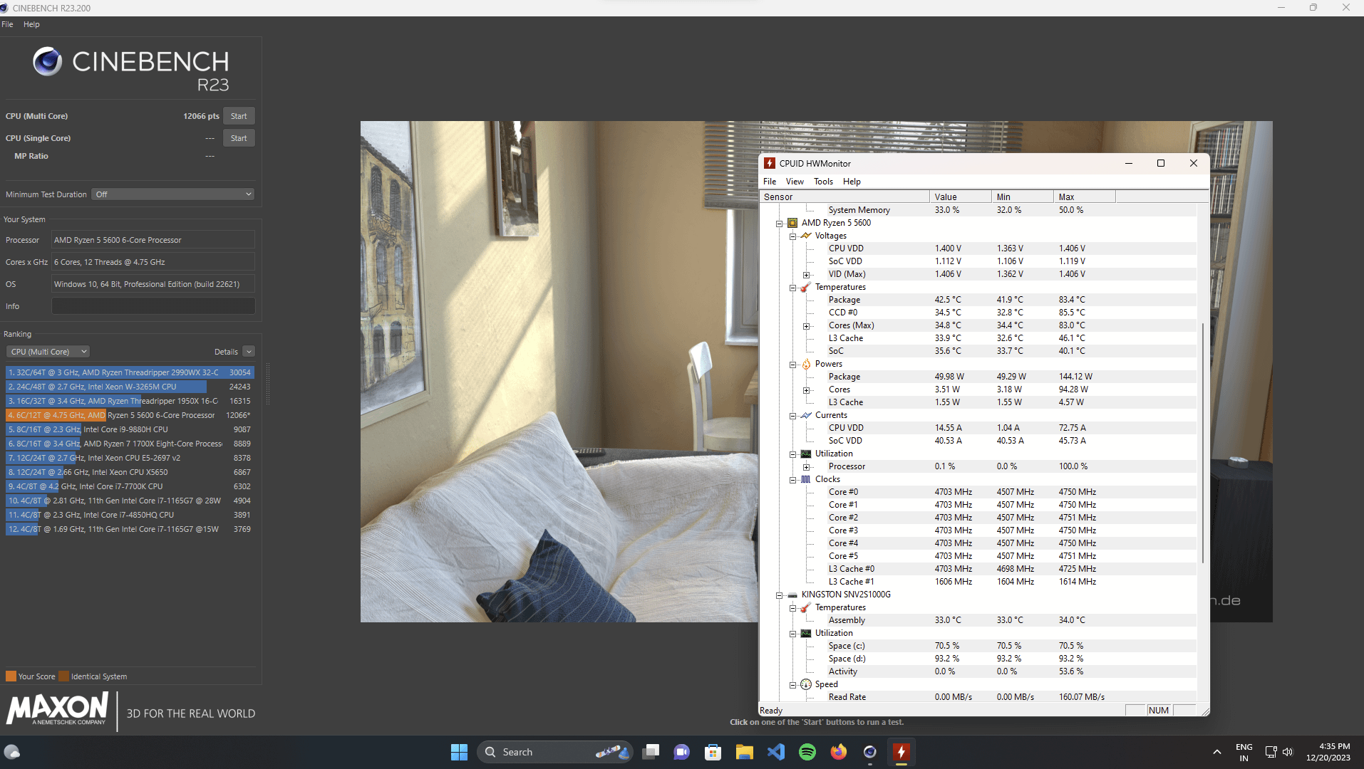Screen dimensions: 1364x769
Task: Collapse the Voltages tree node
Action: tap(792, 236)
